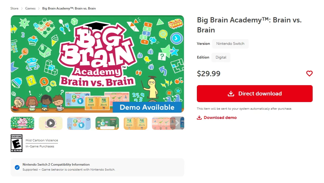Open Games in the breadcrumb trail
Image resolution: width=324 pixels, height=183 pixels.
(x=30, y=8)
